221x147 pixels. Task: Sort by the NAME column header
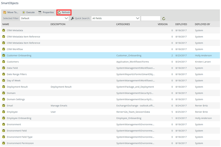[6, 24]
